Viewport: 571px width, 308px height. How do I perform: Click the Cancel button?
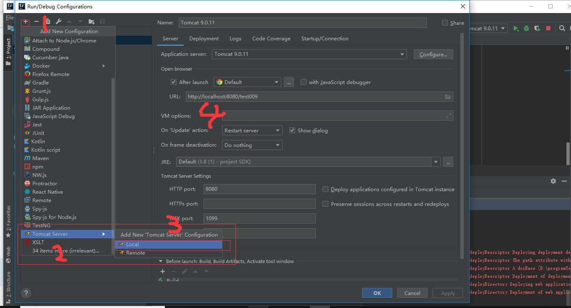(412, 293)
